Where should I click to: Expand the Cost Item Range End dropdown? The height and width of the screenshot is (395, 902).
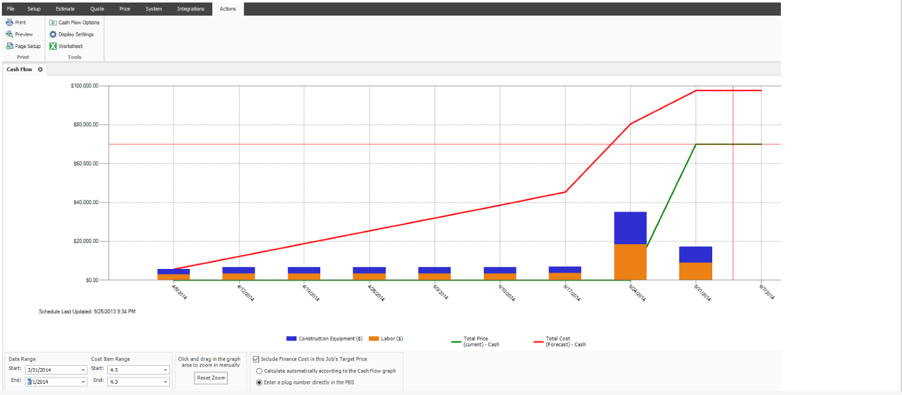pyautogui.click(x=165, y=382)
